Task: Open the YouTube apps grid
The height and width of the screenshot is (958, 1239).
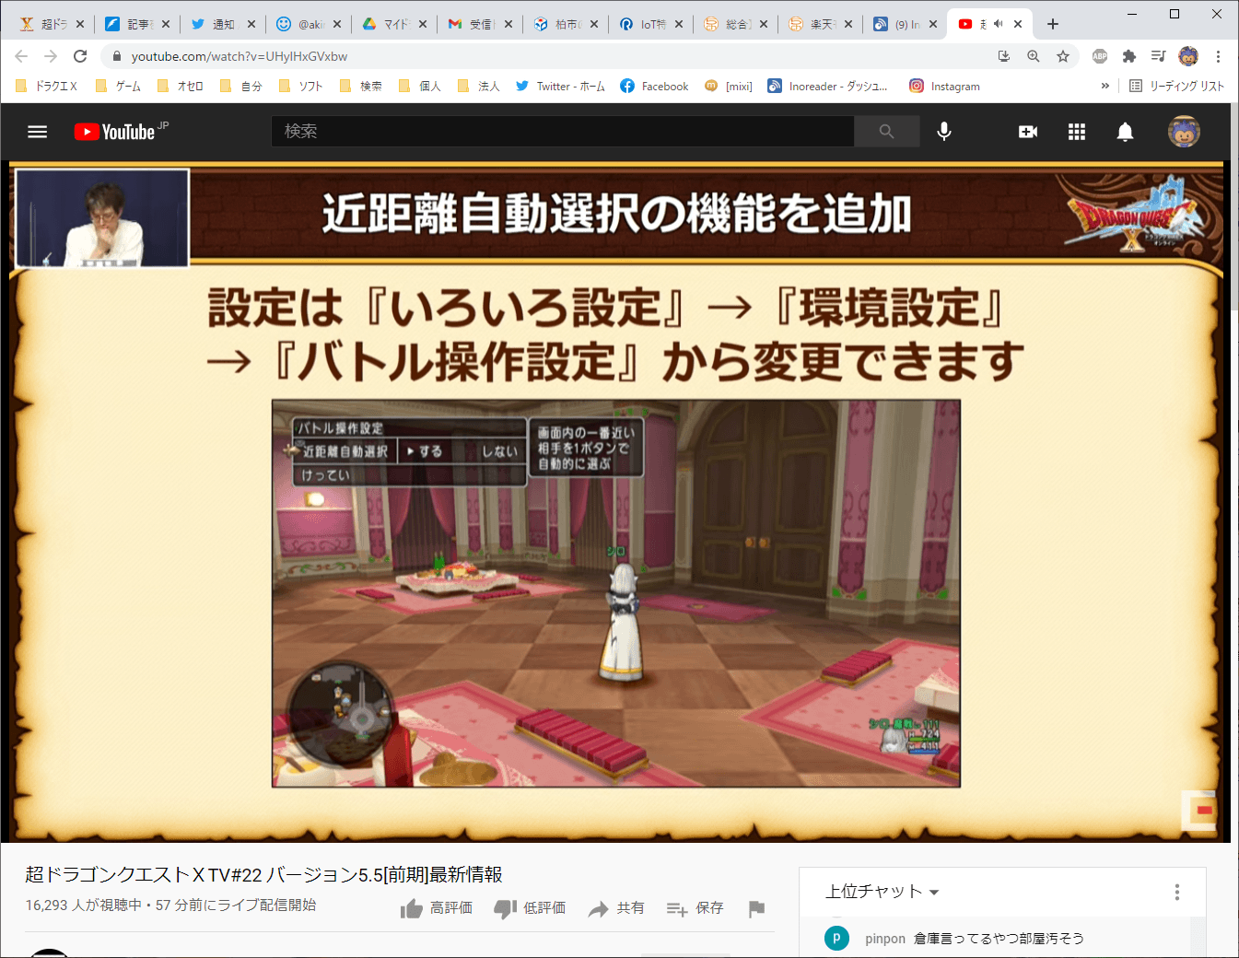Action: [1077, 132]
